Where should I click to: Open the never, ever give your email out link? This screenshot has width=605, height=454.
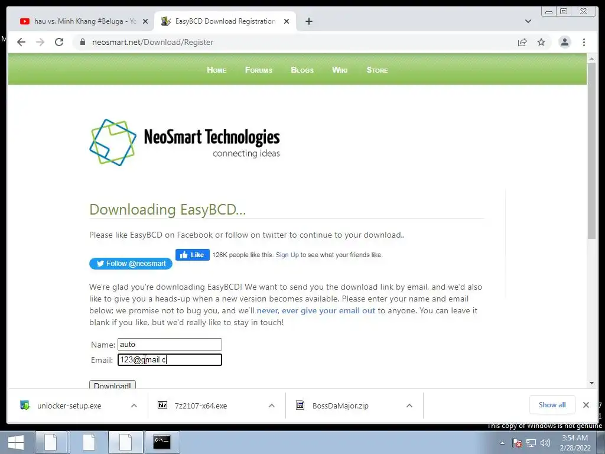click(315, 311)
